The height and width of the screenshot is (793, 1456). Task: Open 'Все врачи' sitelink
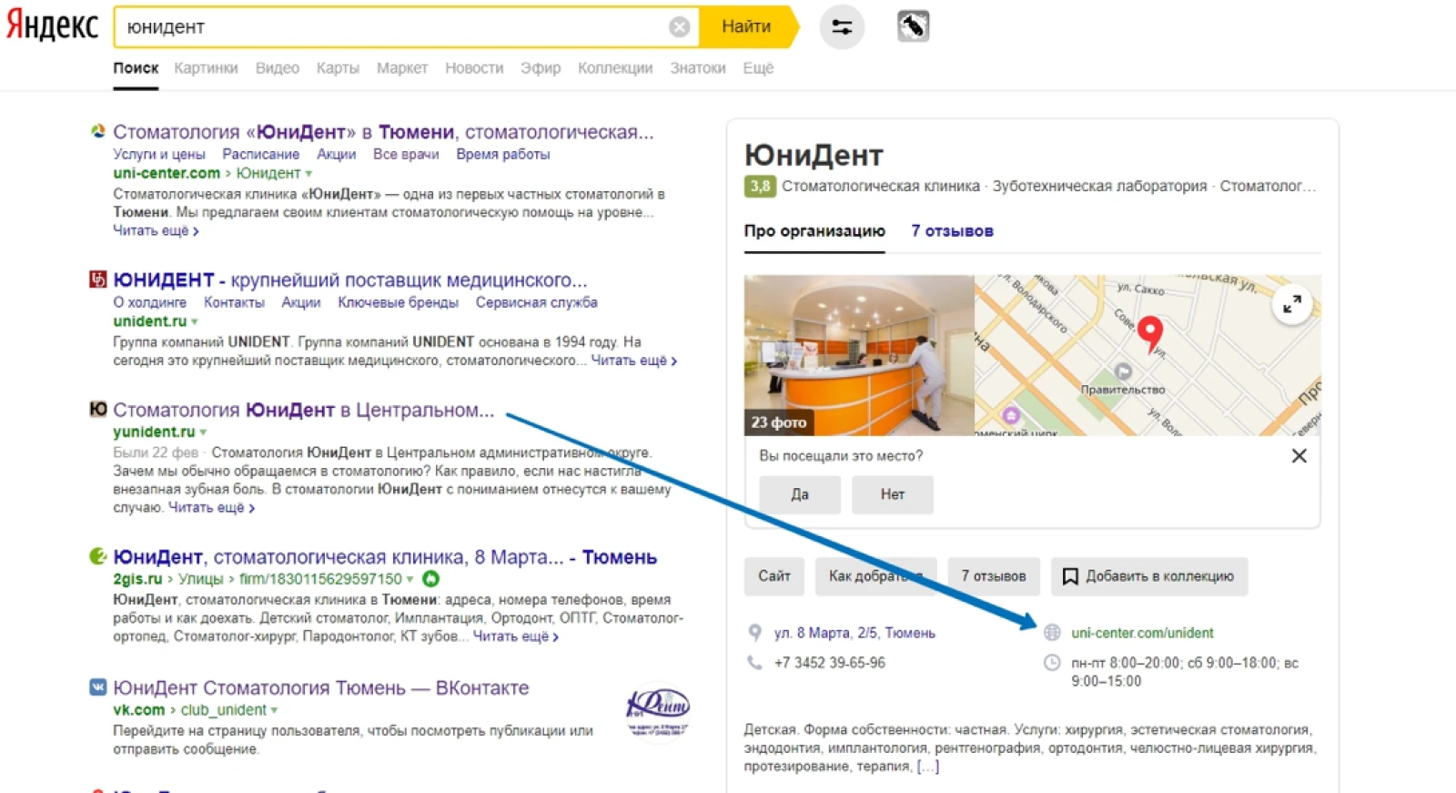pyautogui.click(x=406, y=155)
